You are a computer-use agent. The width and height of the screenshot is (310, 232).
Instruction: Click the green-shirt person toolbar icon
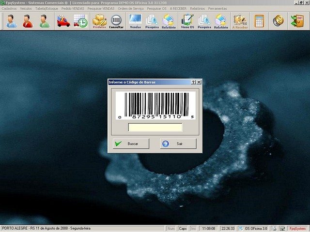pyautogui.click(x=44, y=21)
